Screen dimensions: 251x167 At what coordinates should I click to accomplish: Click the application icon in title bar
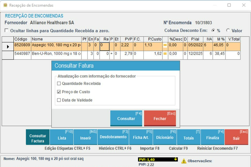pos(5,5)
